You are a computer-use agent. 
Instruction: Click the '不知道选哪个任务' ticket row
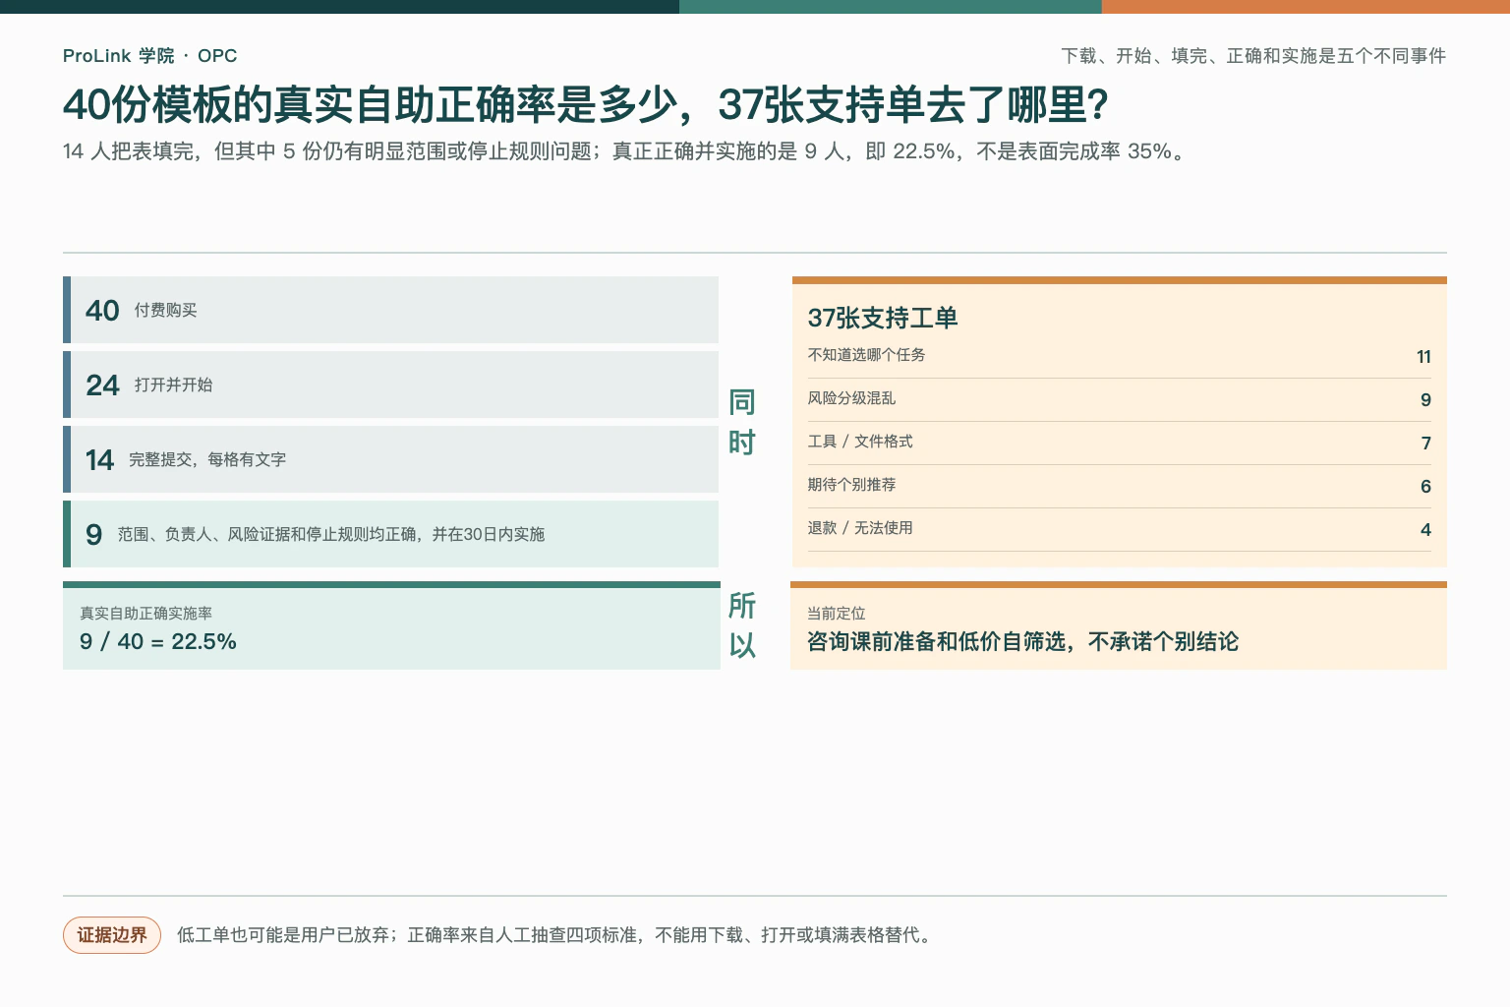tap(1120, 356)
